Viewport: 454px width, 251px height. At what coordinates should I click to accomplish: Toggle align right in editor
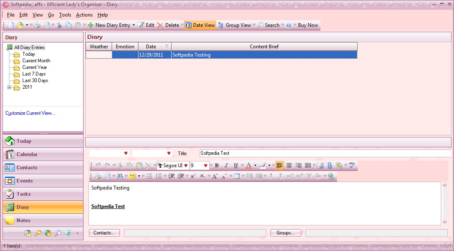point(299,166)
